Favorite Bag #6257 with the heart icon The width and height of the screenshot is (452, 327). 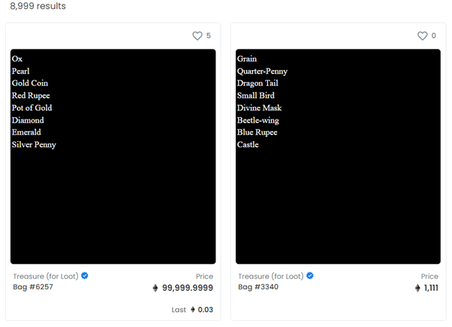tap(197, 36)
